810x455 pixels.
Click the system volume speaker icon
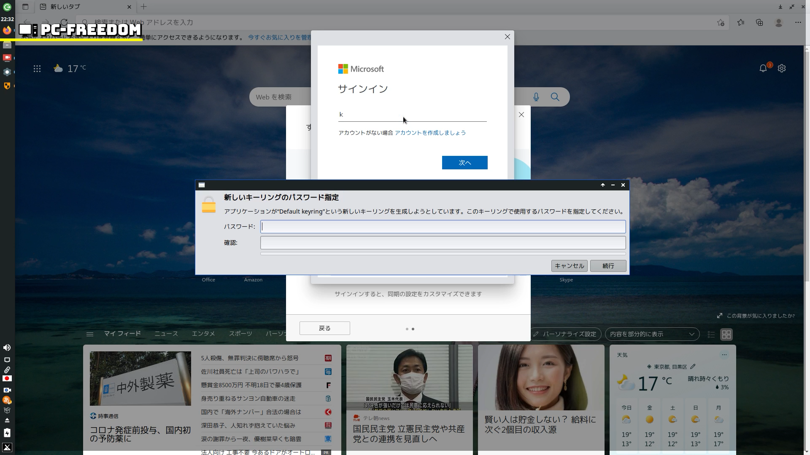(x=7, y=348)
